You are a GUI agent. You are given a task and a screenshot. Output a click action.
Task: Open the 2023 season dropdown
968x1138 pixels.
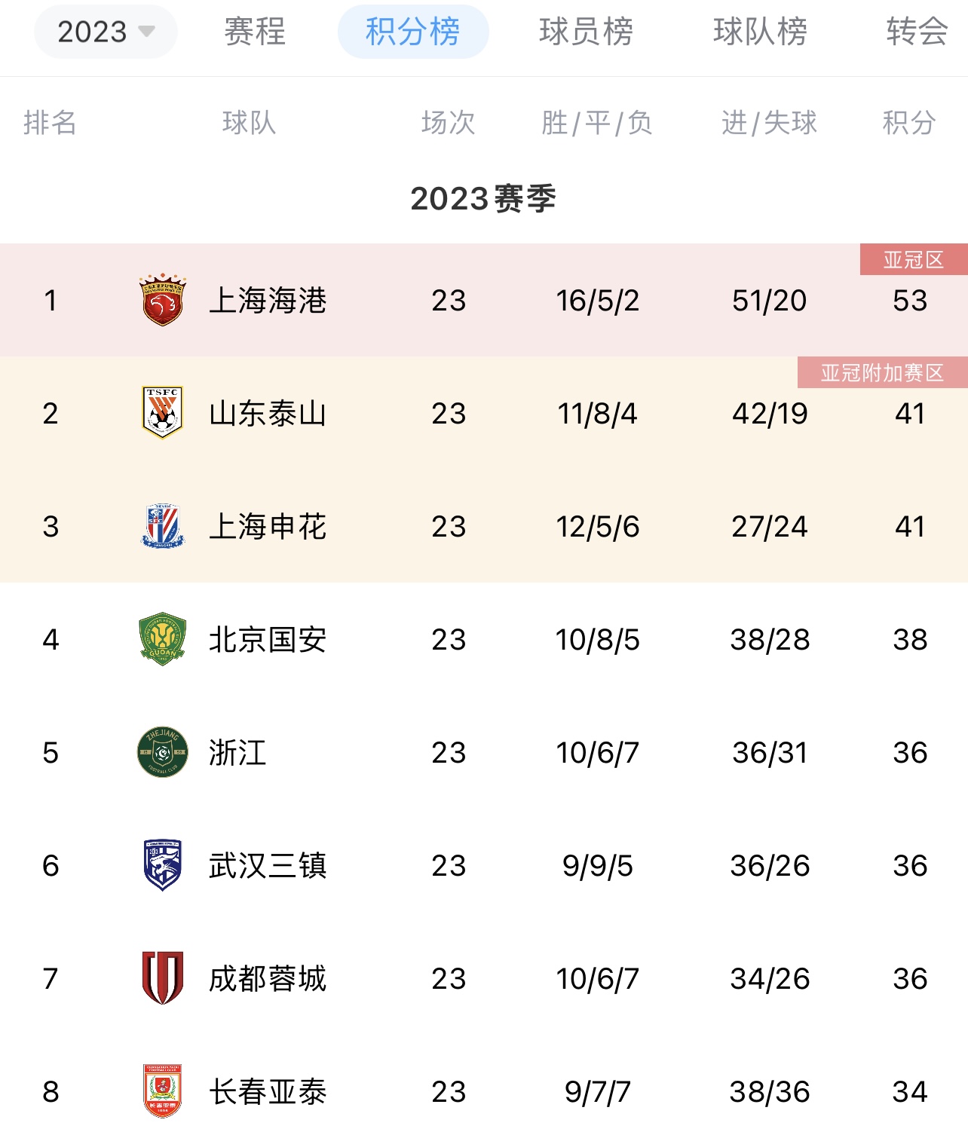coord(106,32)
